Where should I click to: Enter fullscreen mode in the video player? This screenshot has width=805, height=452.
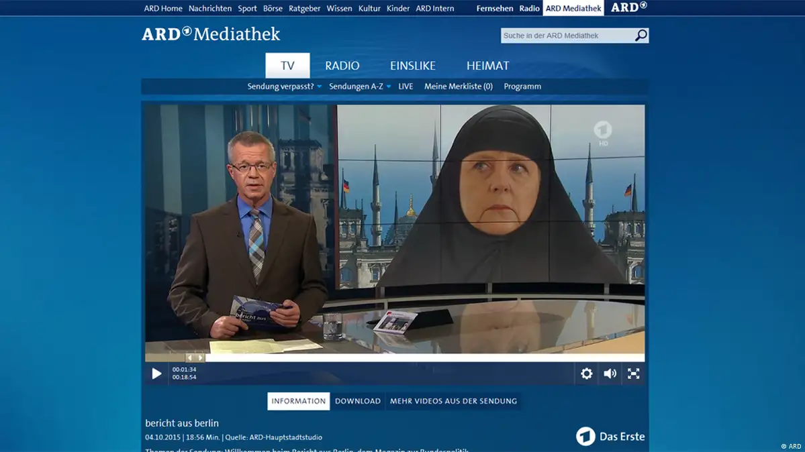[633, 374]
